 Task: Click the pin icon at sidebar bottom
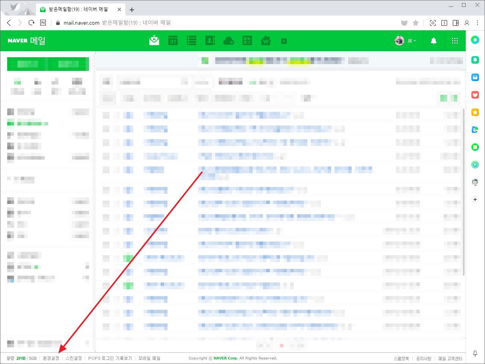[475, 354]
